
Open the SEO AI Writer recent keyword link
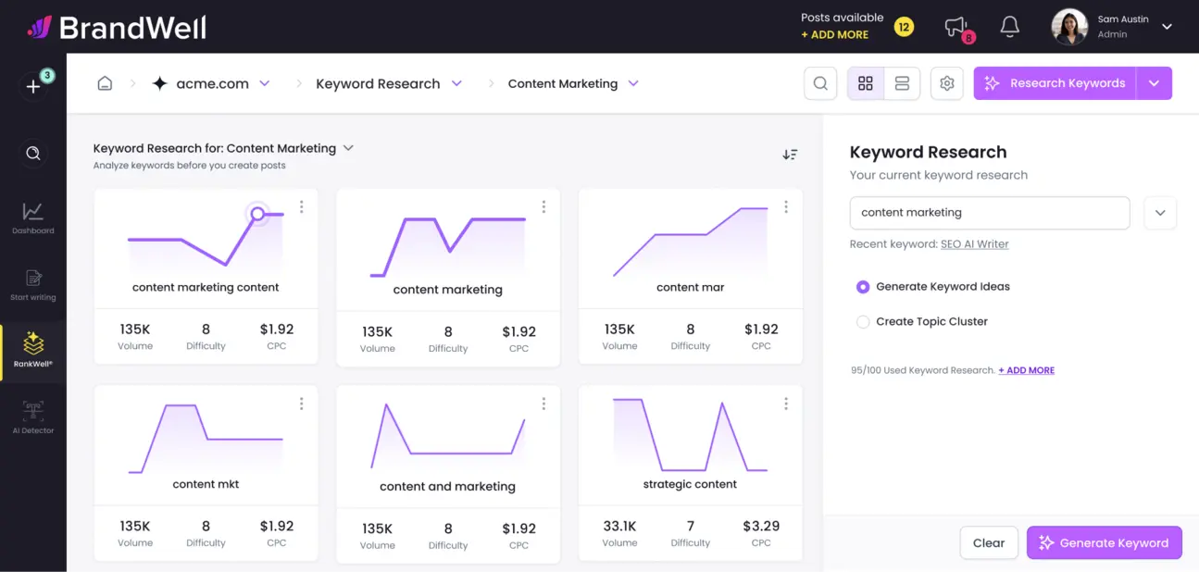click(x=975, y=243)
